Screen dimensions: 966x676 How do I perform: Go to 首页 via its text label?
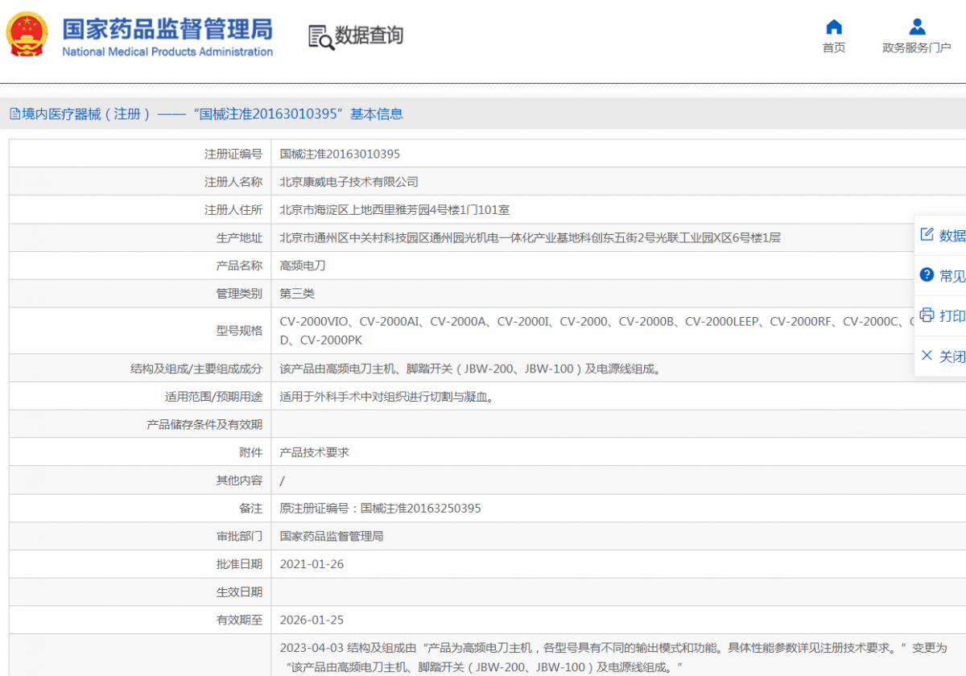[834, 48]
